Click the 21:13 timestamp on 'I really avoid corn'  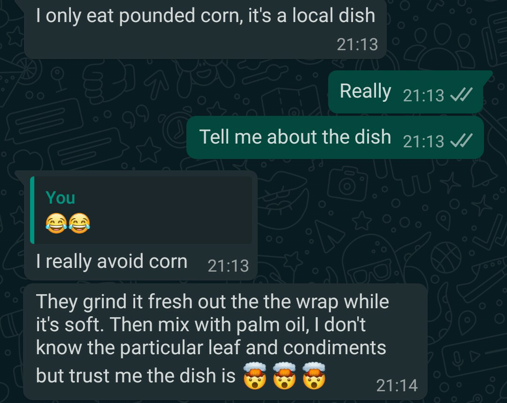click(x=228, y=266)
